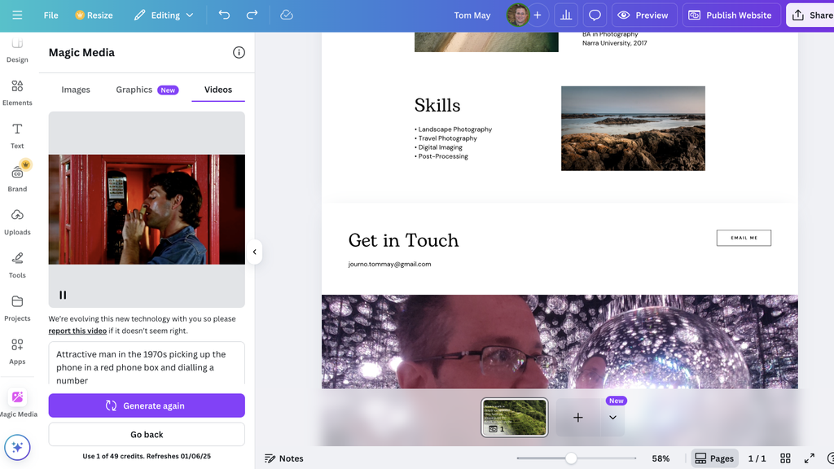Open the Text panel

click(16, 135)
